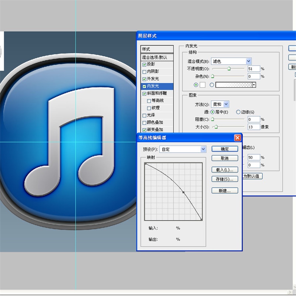Select the 边缘(G) radio button
The width and height of the screenshot is (296, 296).
[x=238, y=112]
